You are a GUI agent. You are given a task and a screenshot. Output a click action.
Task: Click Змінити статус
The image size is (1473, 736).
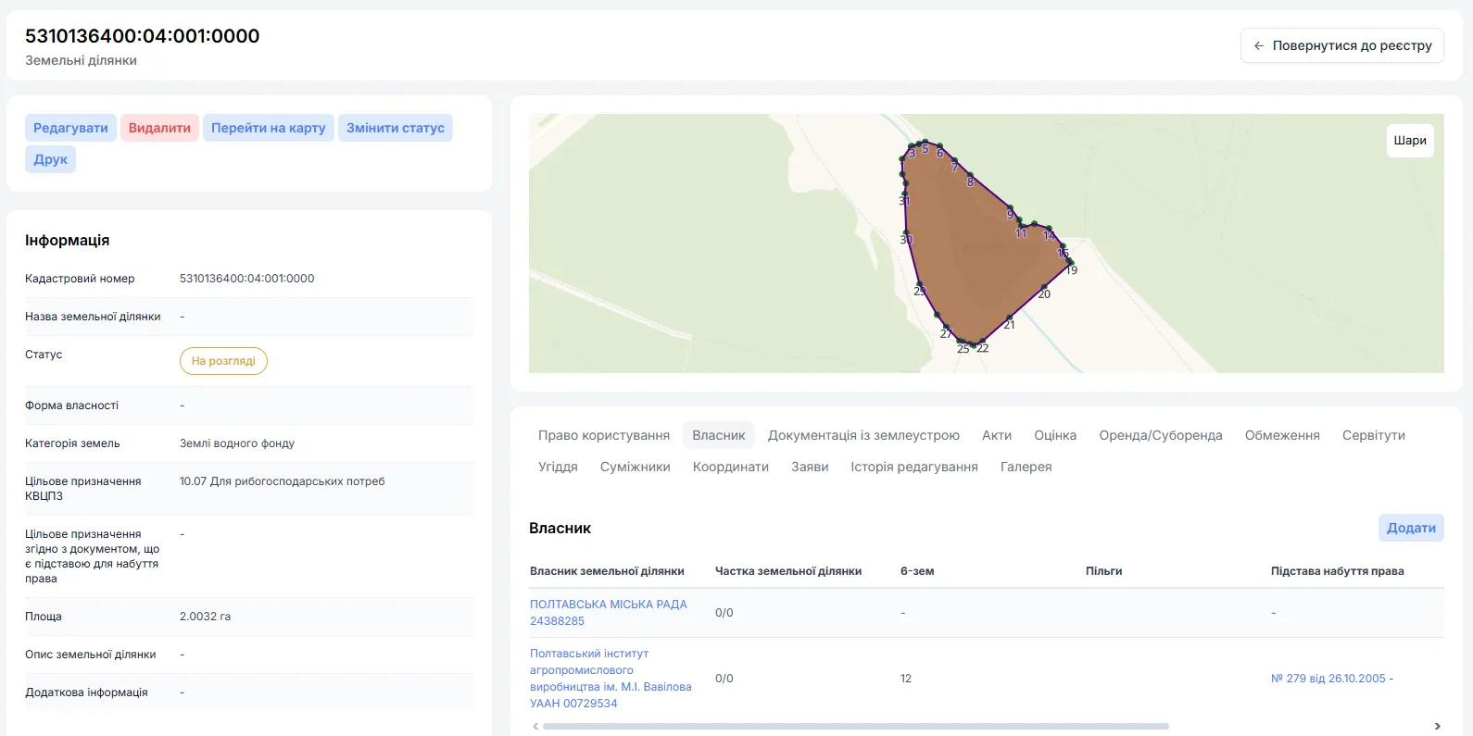(x=396, y=128)
